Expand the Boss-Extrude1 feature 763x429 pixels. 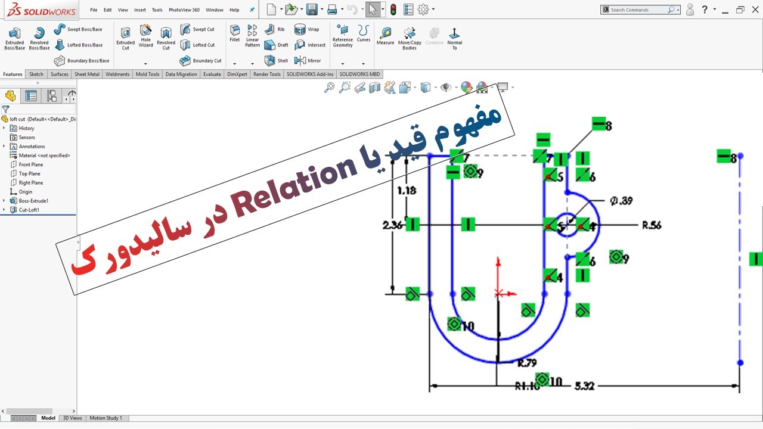[x=4, y=201]
